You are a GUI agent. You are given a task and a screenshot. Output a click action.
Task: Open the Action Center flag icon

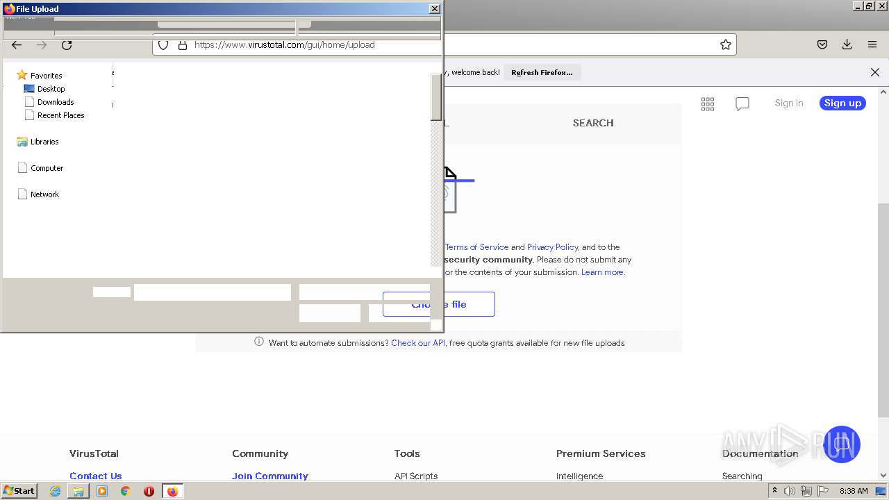pos(822,491)
